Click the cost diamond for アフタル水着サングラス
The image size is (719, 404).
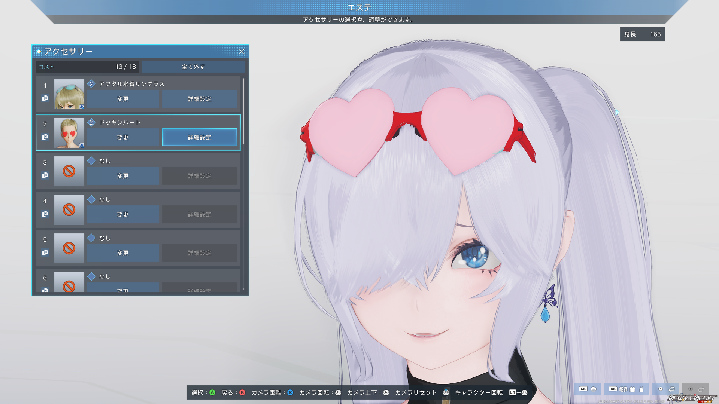(91, 84)
